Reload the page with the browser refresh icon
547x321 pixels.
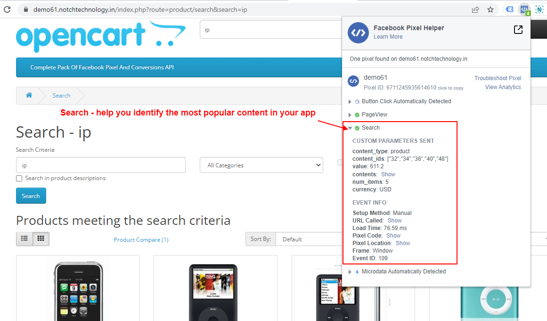tap(7, 9)
